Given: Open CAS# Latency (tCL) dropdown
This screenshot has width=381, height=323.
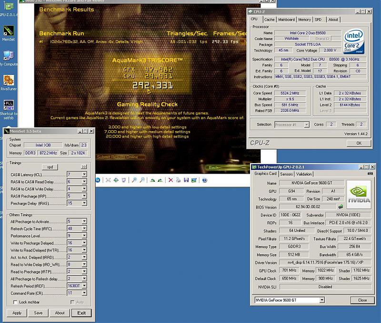Looking at the screenshot, I should click(x=84, y=174).
